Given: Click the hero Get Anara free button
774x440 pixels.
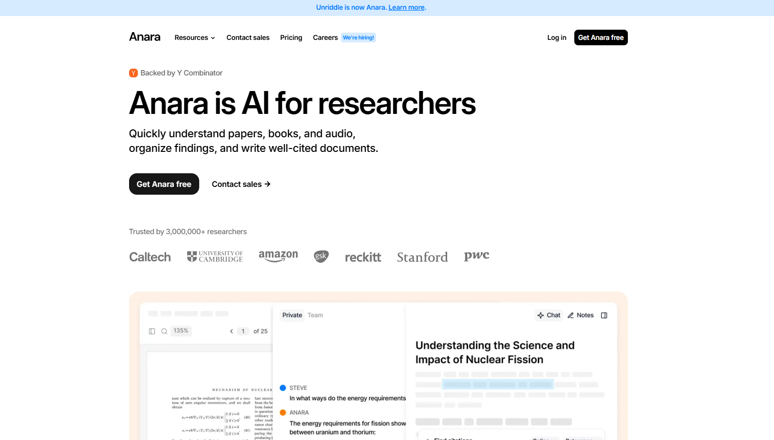Looking at the screenshot, I should pos(164,184).
